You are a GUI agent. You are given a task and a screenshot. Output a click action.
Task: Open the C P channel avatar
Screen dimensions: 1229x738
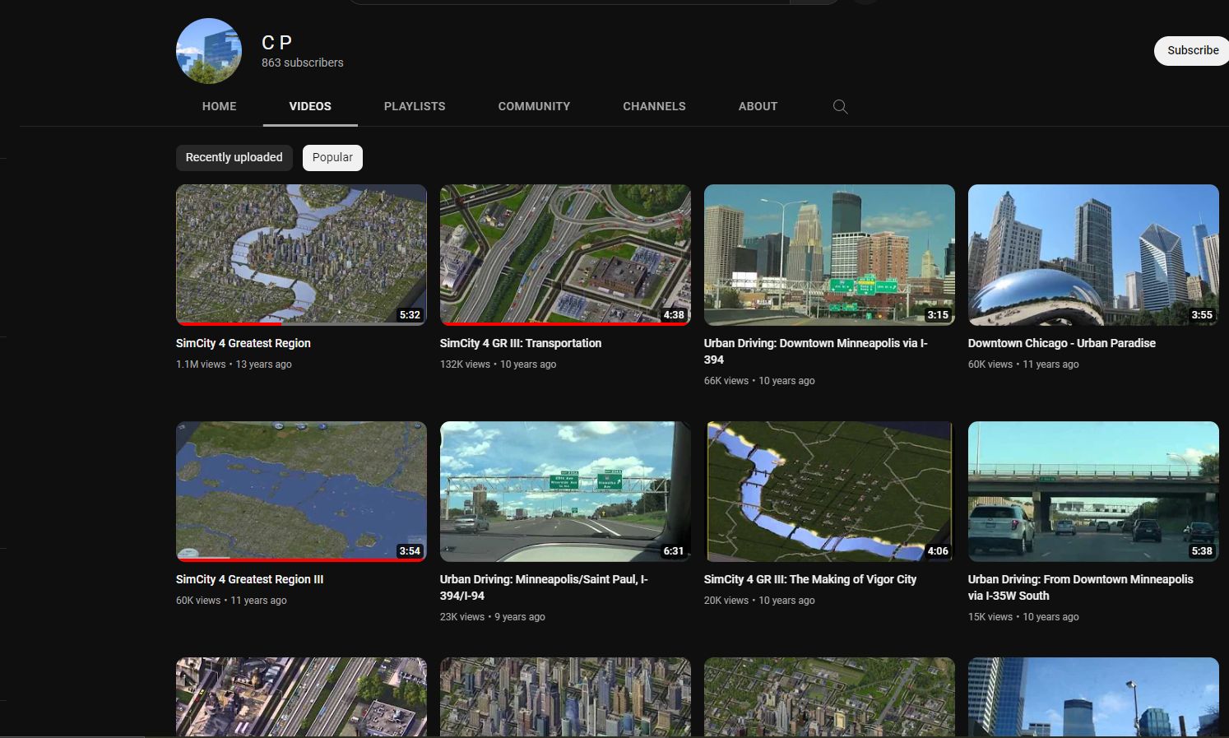coord(209,51)
